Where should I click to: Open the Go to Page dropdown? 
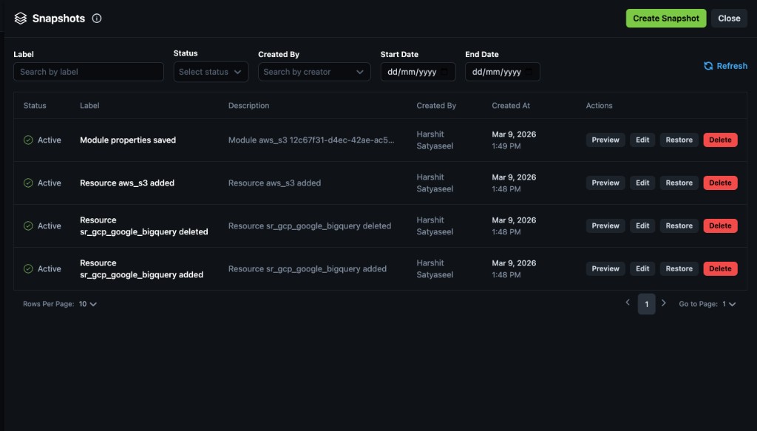tap(727, 304)
